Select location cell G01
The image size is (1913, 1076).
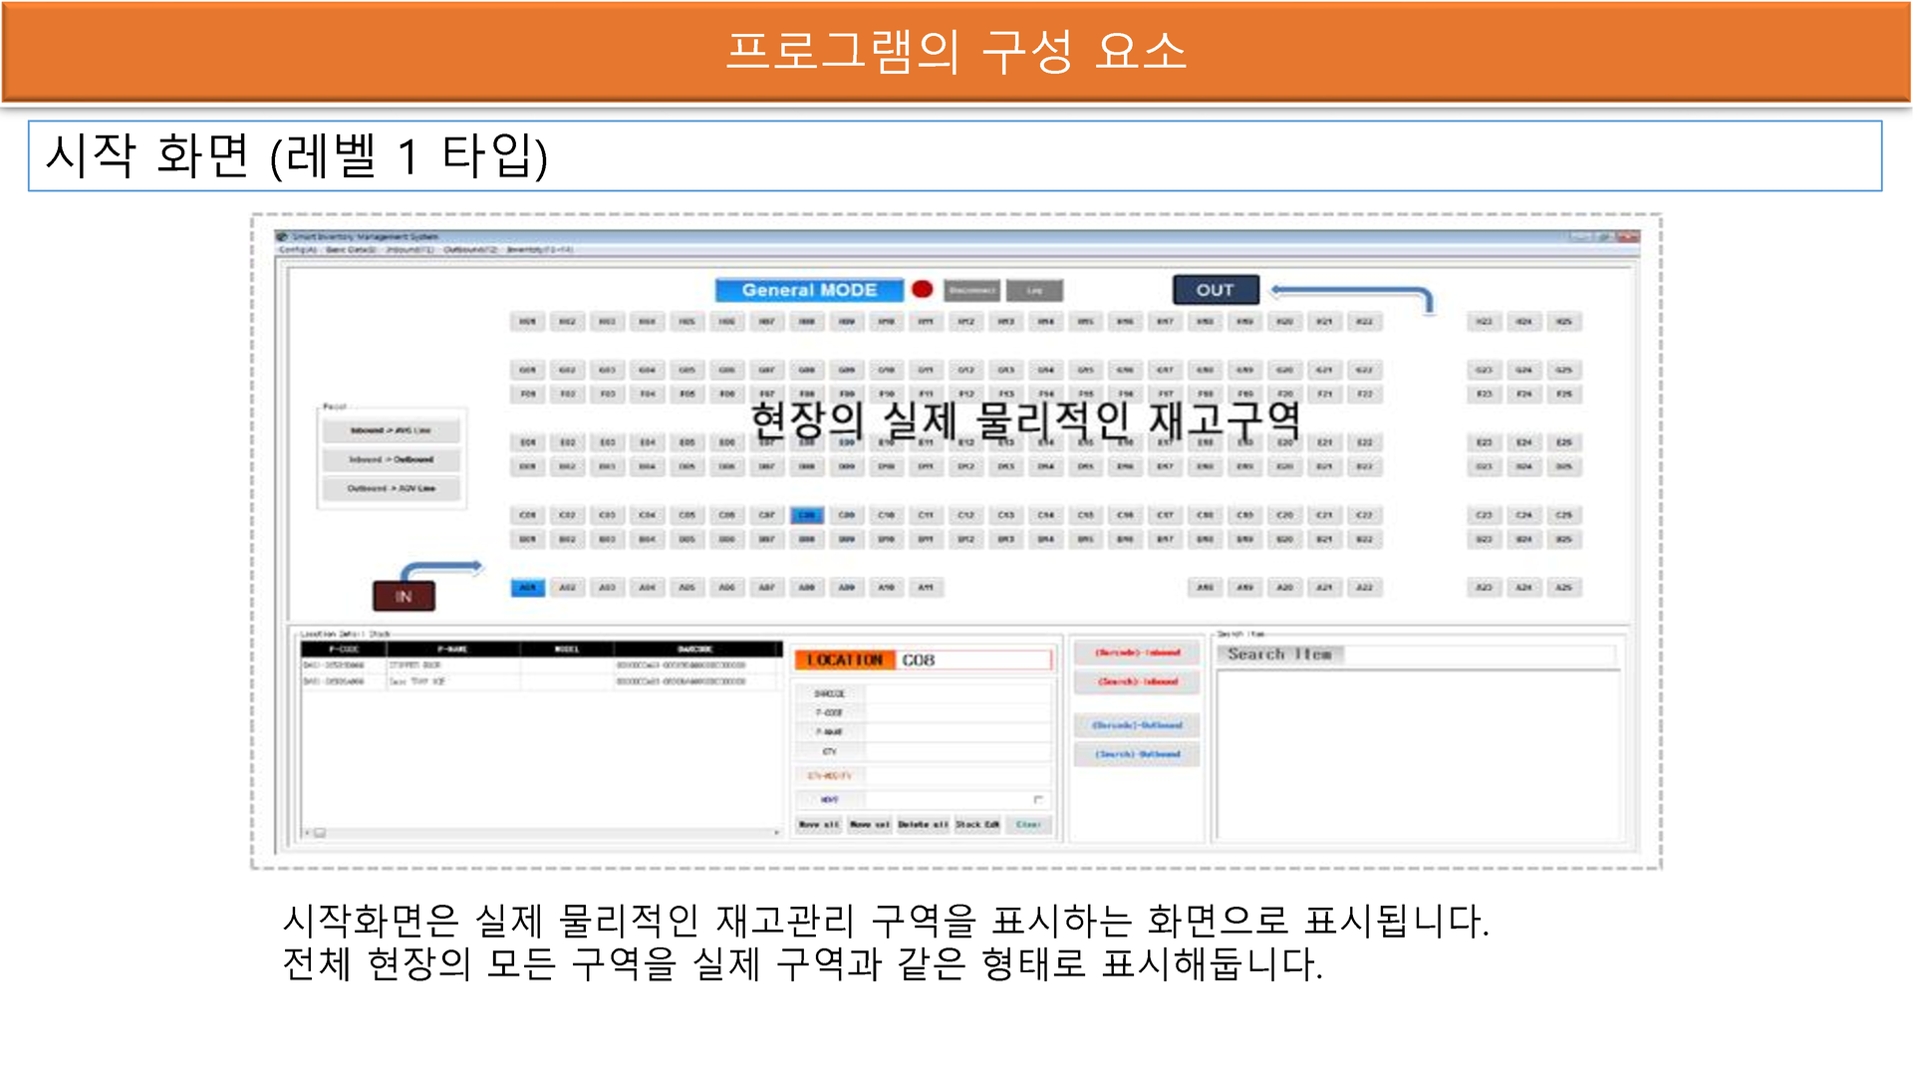pyautogui.click(x=528, y=370)
